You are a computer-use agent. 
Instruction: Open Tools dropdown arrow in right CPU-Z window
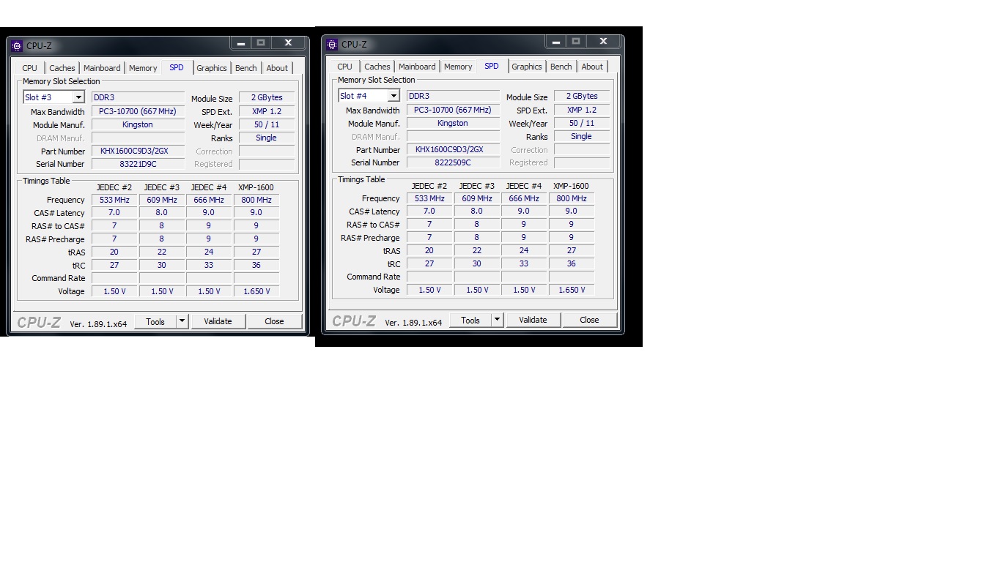point(498,320)
